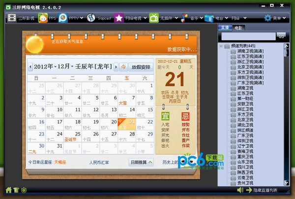This screenshot has height=199, width=295.
Task: Select 珠江频道 channel
Action: point(245,130)
